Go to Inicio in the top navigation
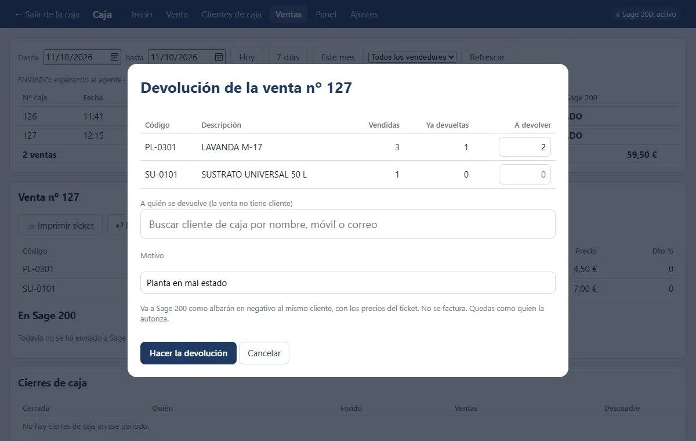 (142, 14)
